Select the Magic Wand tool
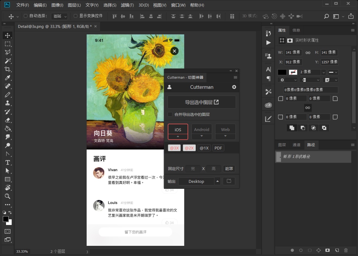The width and height of the screenshot is (358, 256). [7, 61]
